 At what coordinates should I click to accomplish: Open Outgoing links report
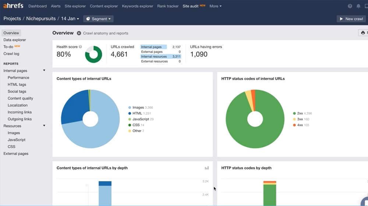[20, 119]
